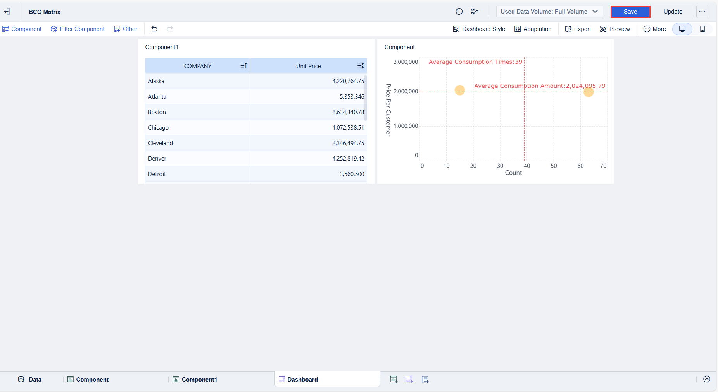Screen dimensions: 718x392
Task: Add a new report from the bottom bar
Action: click(425, 379)
